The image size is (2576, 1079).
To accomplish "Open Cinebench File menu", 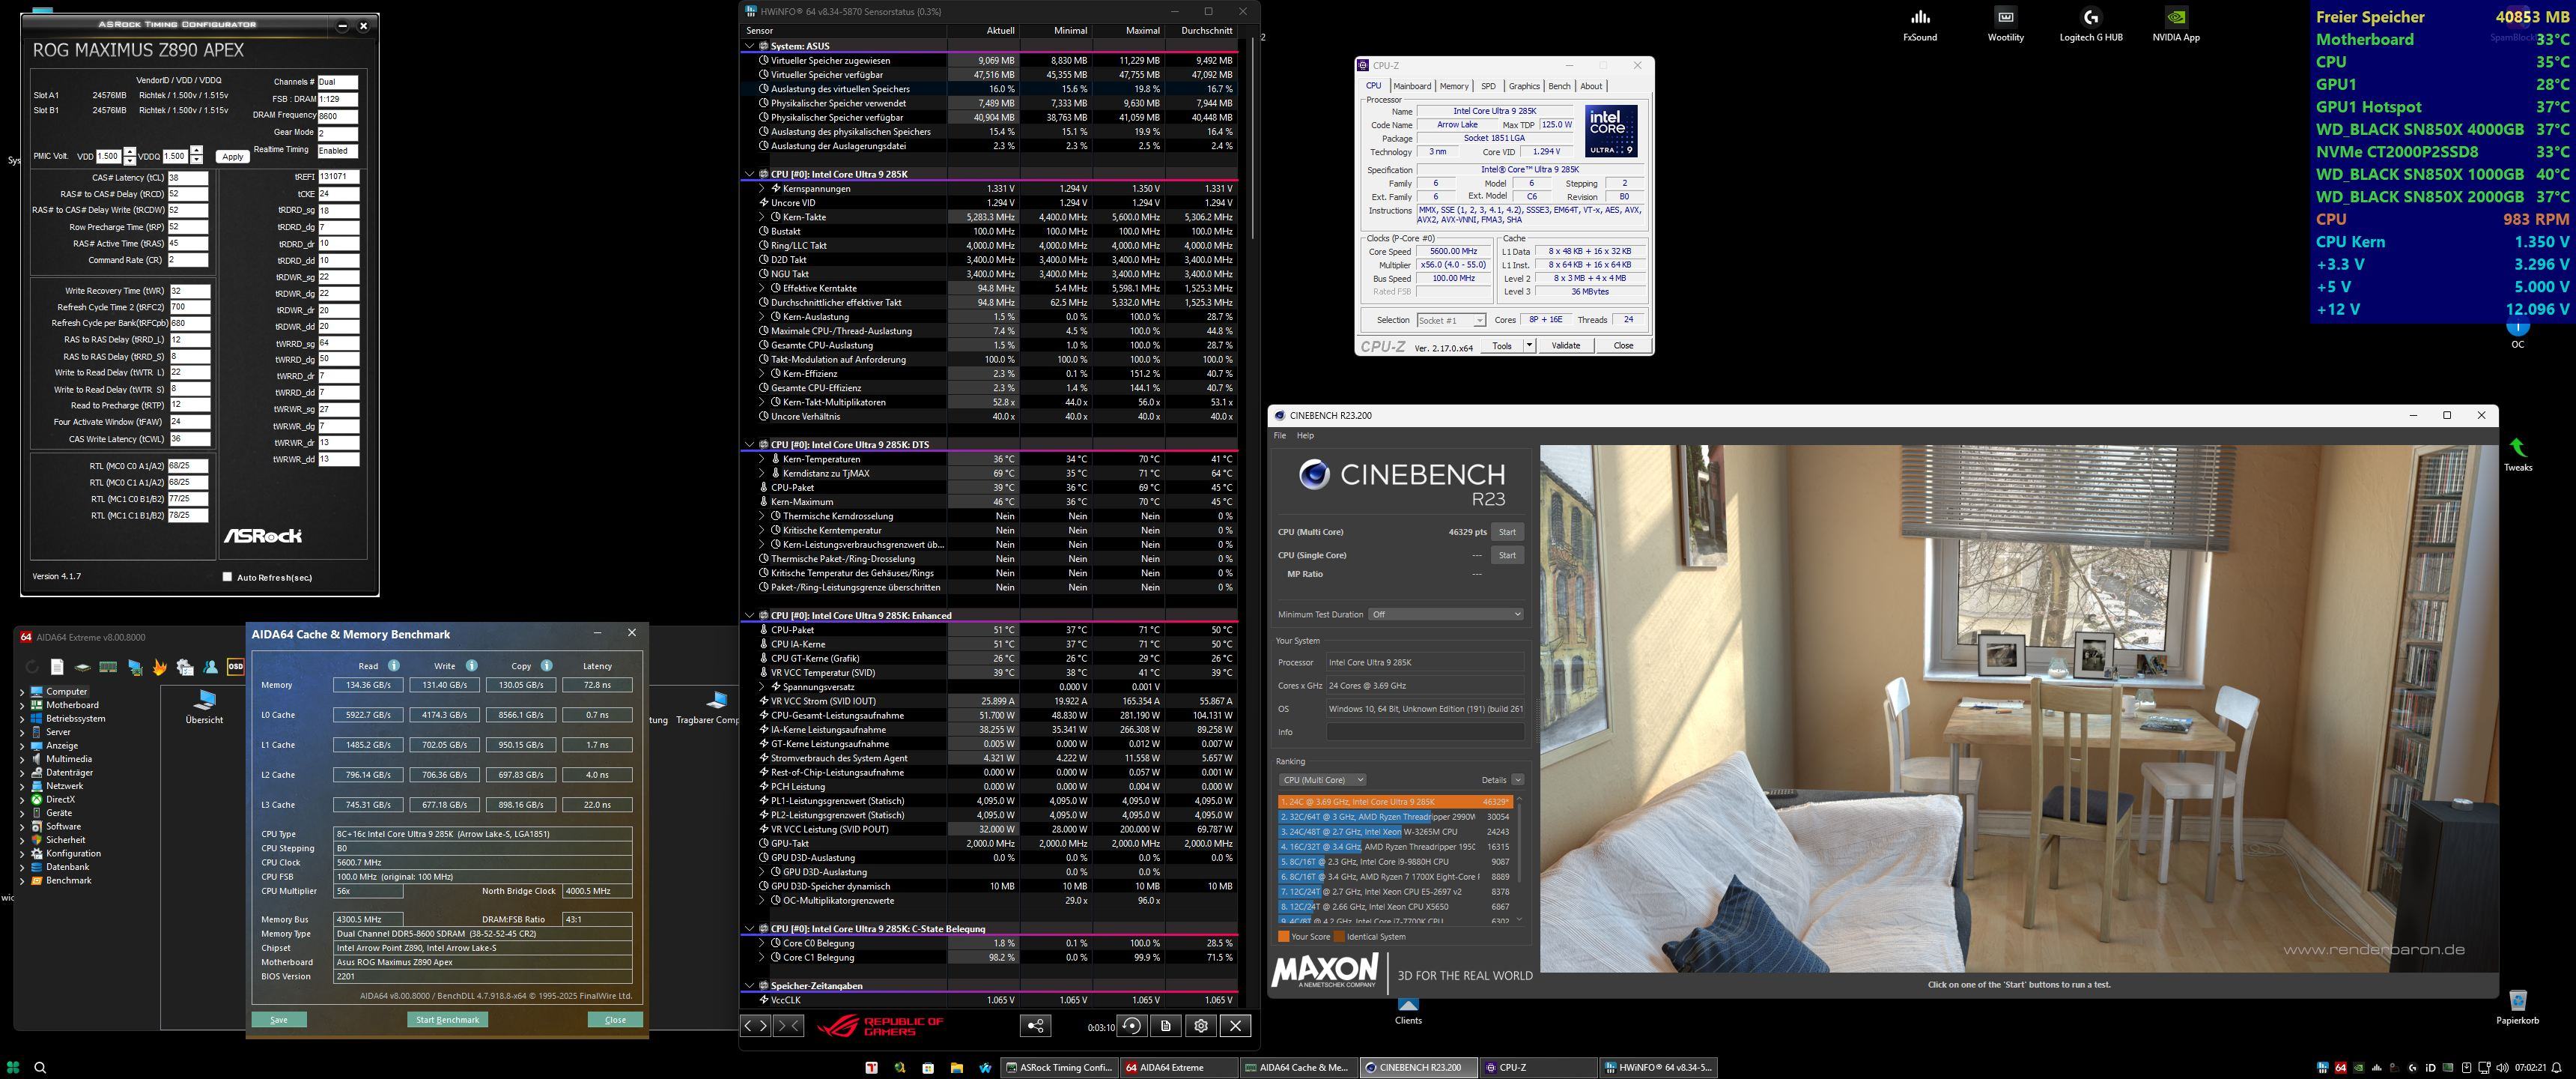I will tap(1279, 435).
